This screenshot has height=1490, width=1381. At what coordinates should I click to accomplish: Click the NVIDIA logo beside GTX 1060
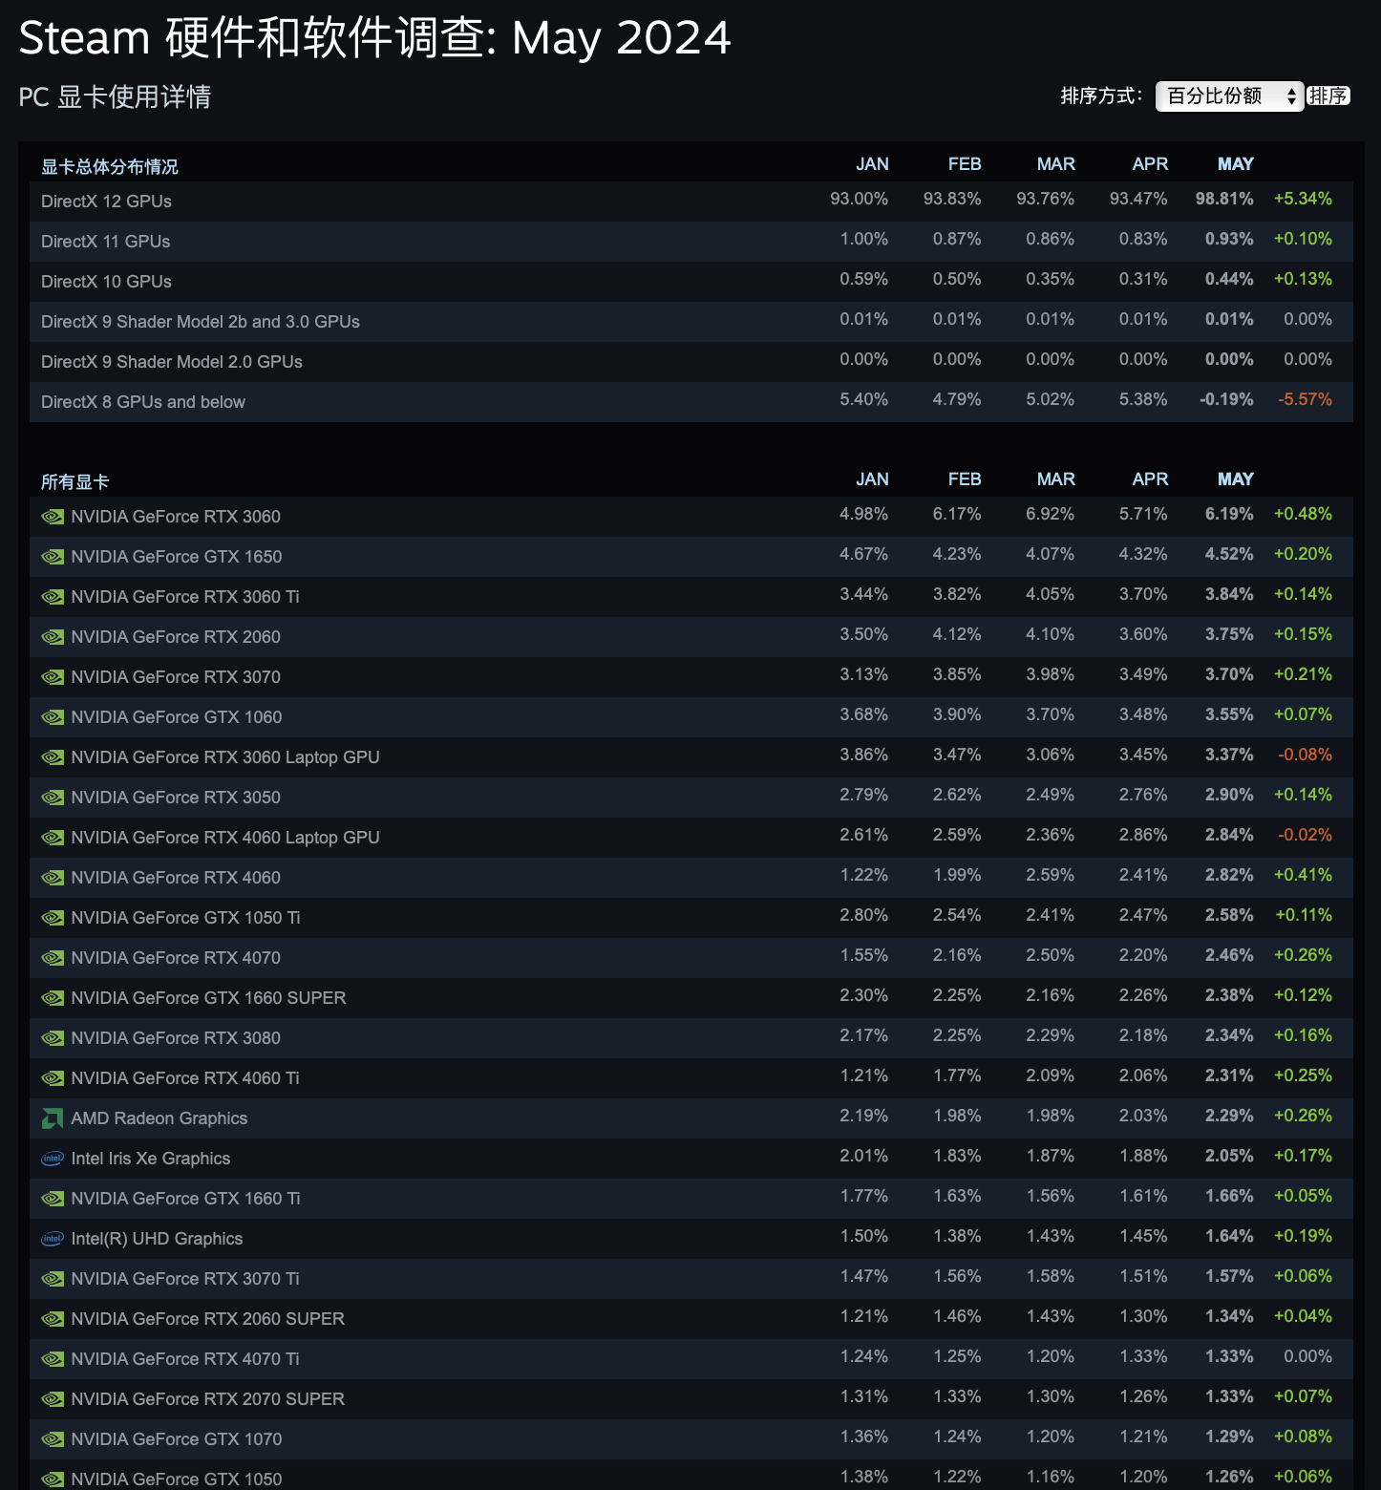tap(53, 716)
